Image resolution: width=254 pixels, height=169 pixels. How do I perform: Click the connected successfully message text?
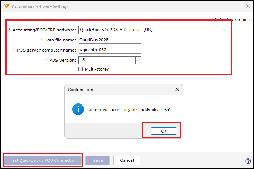pyautogui.click(x=130, y=110)
